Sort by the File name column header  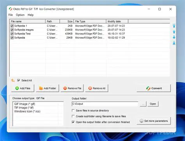click(x=27, y=21)
